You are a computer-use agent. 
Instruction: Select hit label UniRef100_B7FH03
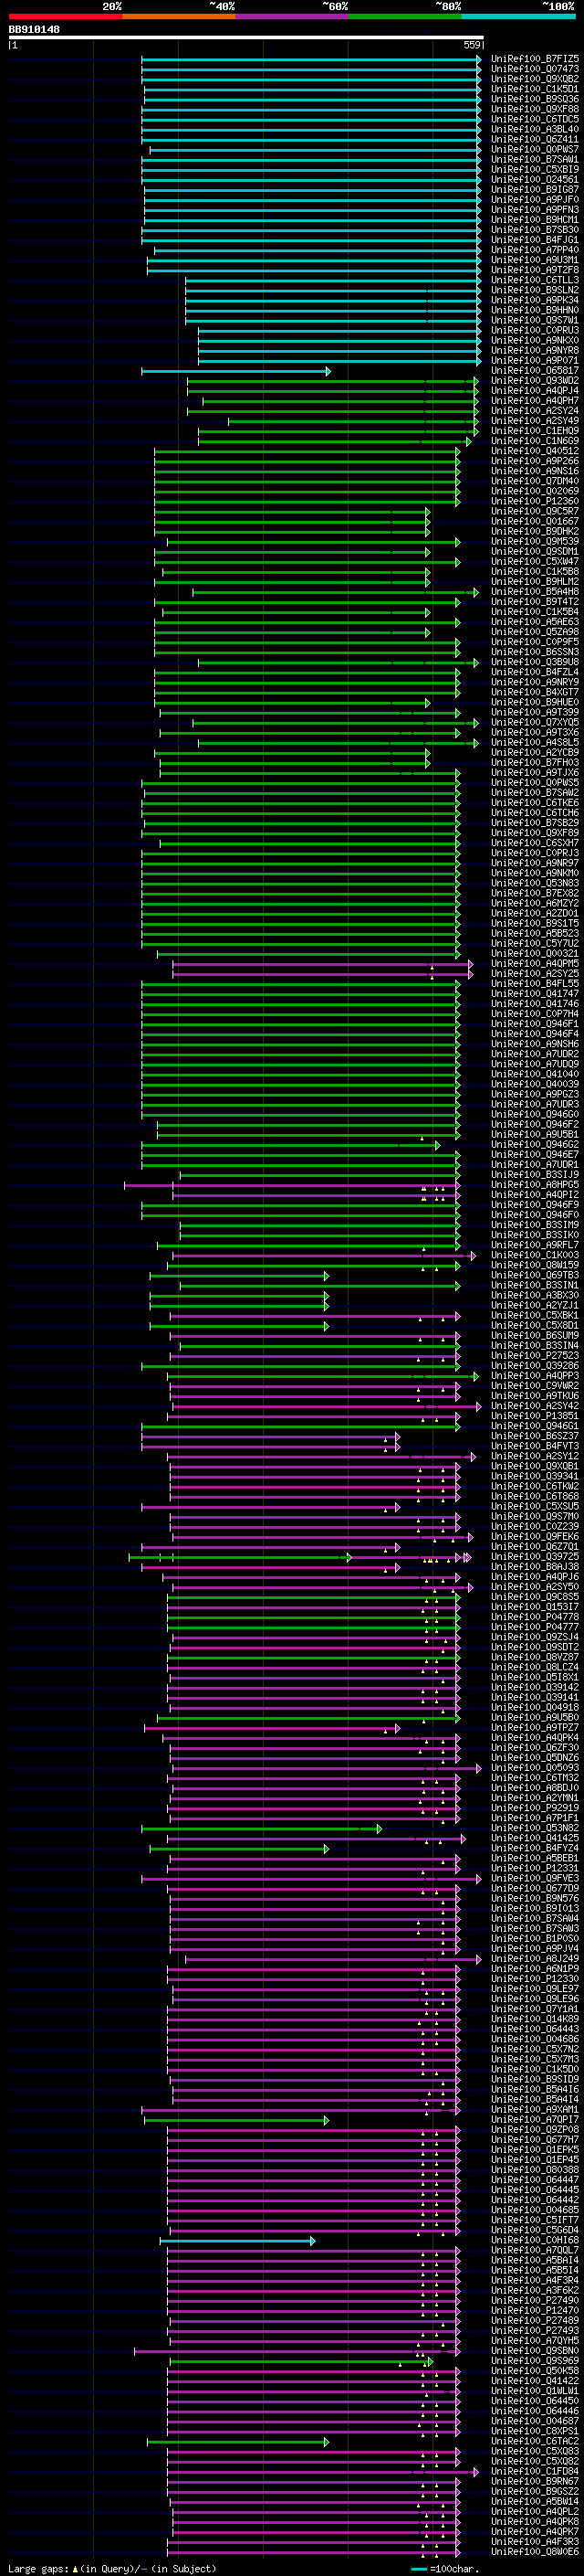[x=535, y=762]
